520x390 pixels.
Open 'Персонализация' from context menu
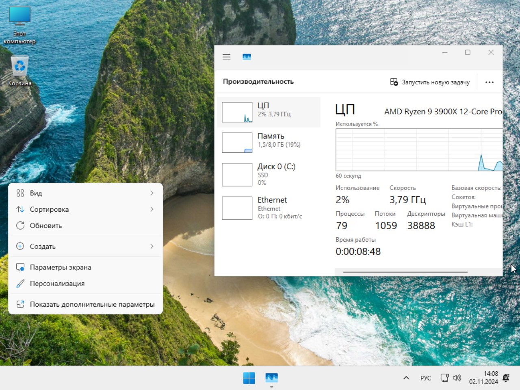(x=57, y=284)
